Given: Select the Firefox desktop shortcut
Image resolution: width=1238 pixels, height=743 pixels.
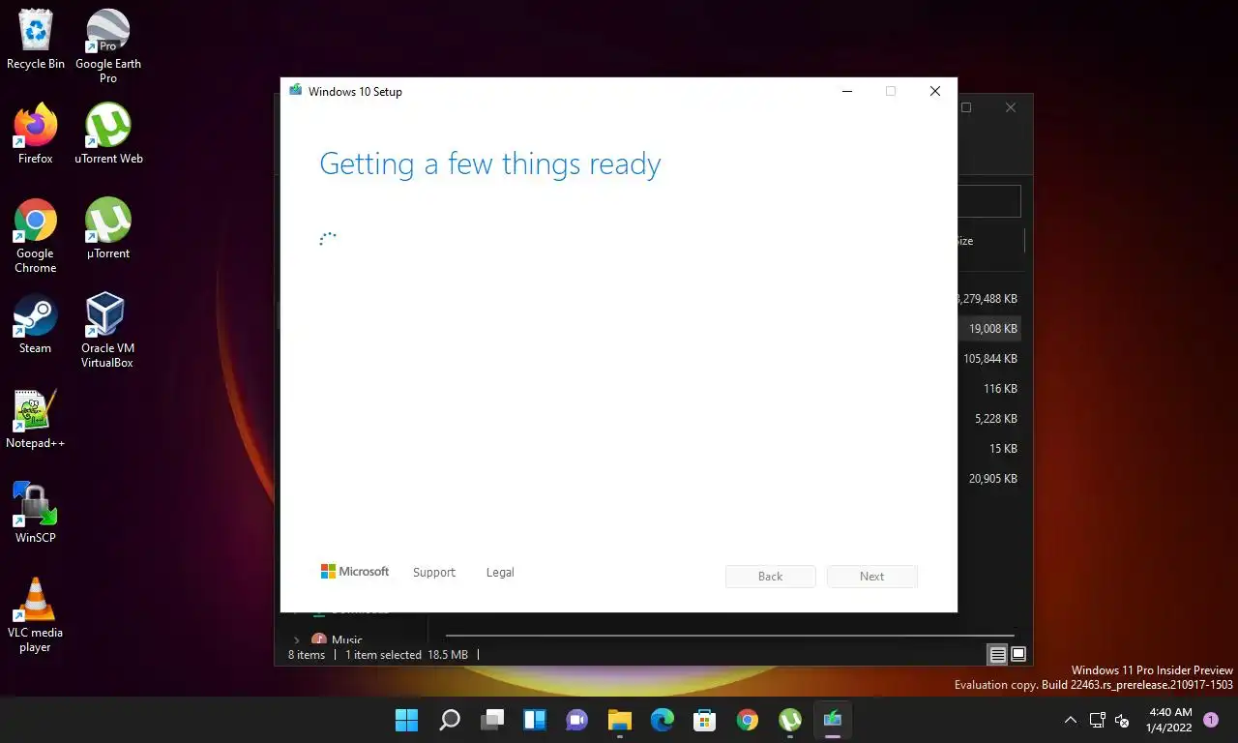Looking at the screenshot, I should (x=36, y=134).
